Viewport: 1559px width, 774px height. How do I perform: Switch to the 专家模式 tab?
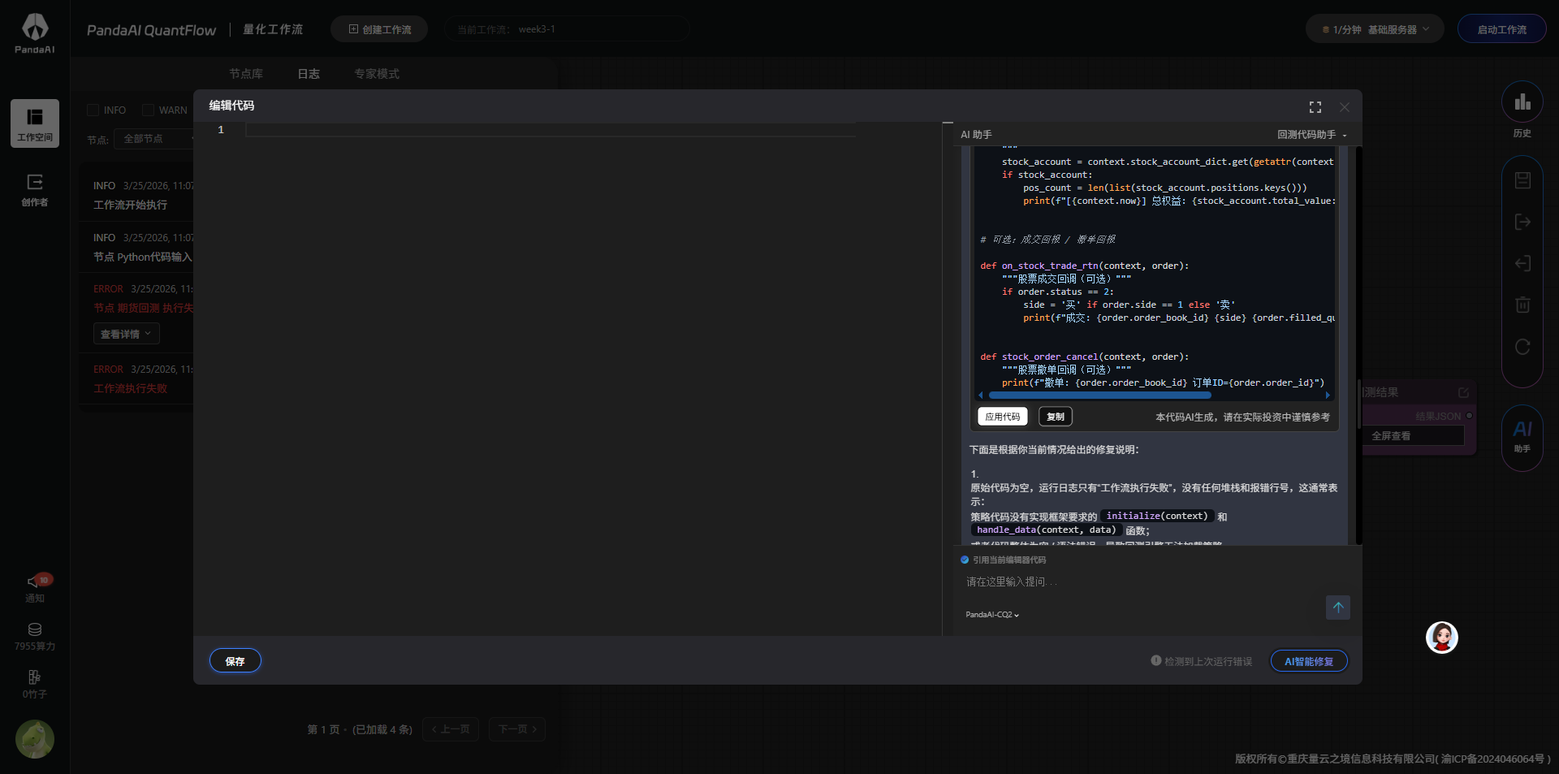click(376, 73)
